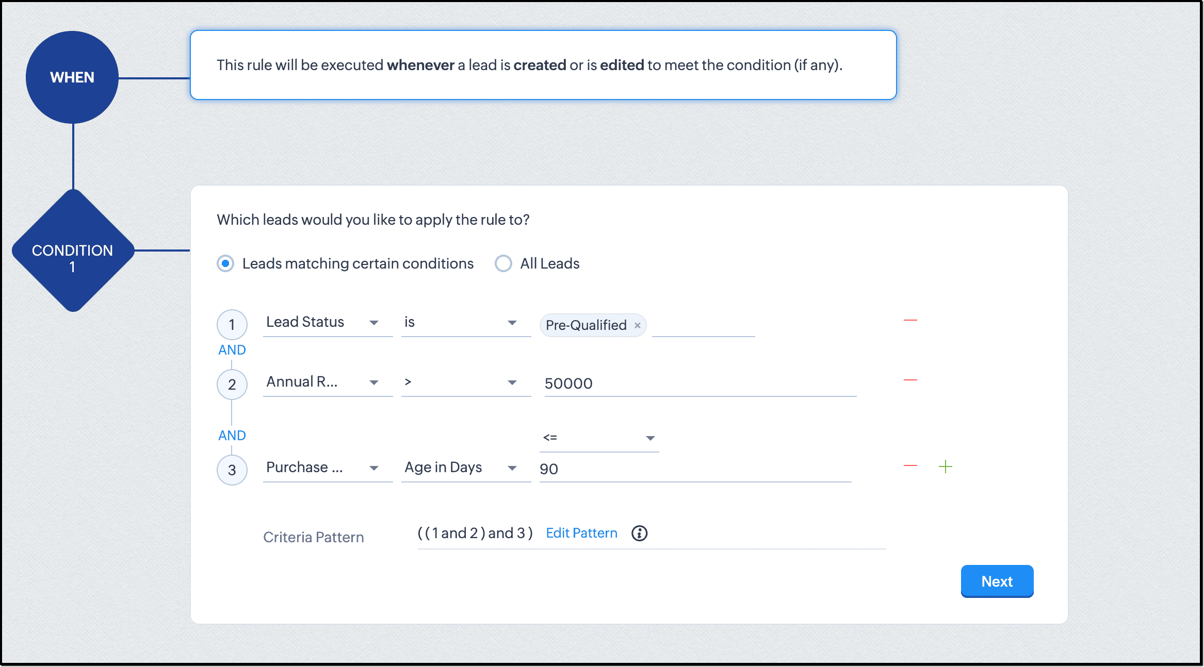
Task: Focus the 90 days input field
Action: click(x=694, y=469)
